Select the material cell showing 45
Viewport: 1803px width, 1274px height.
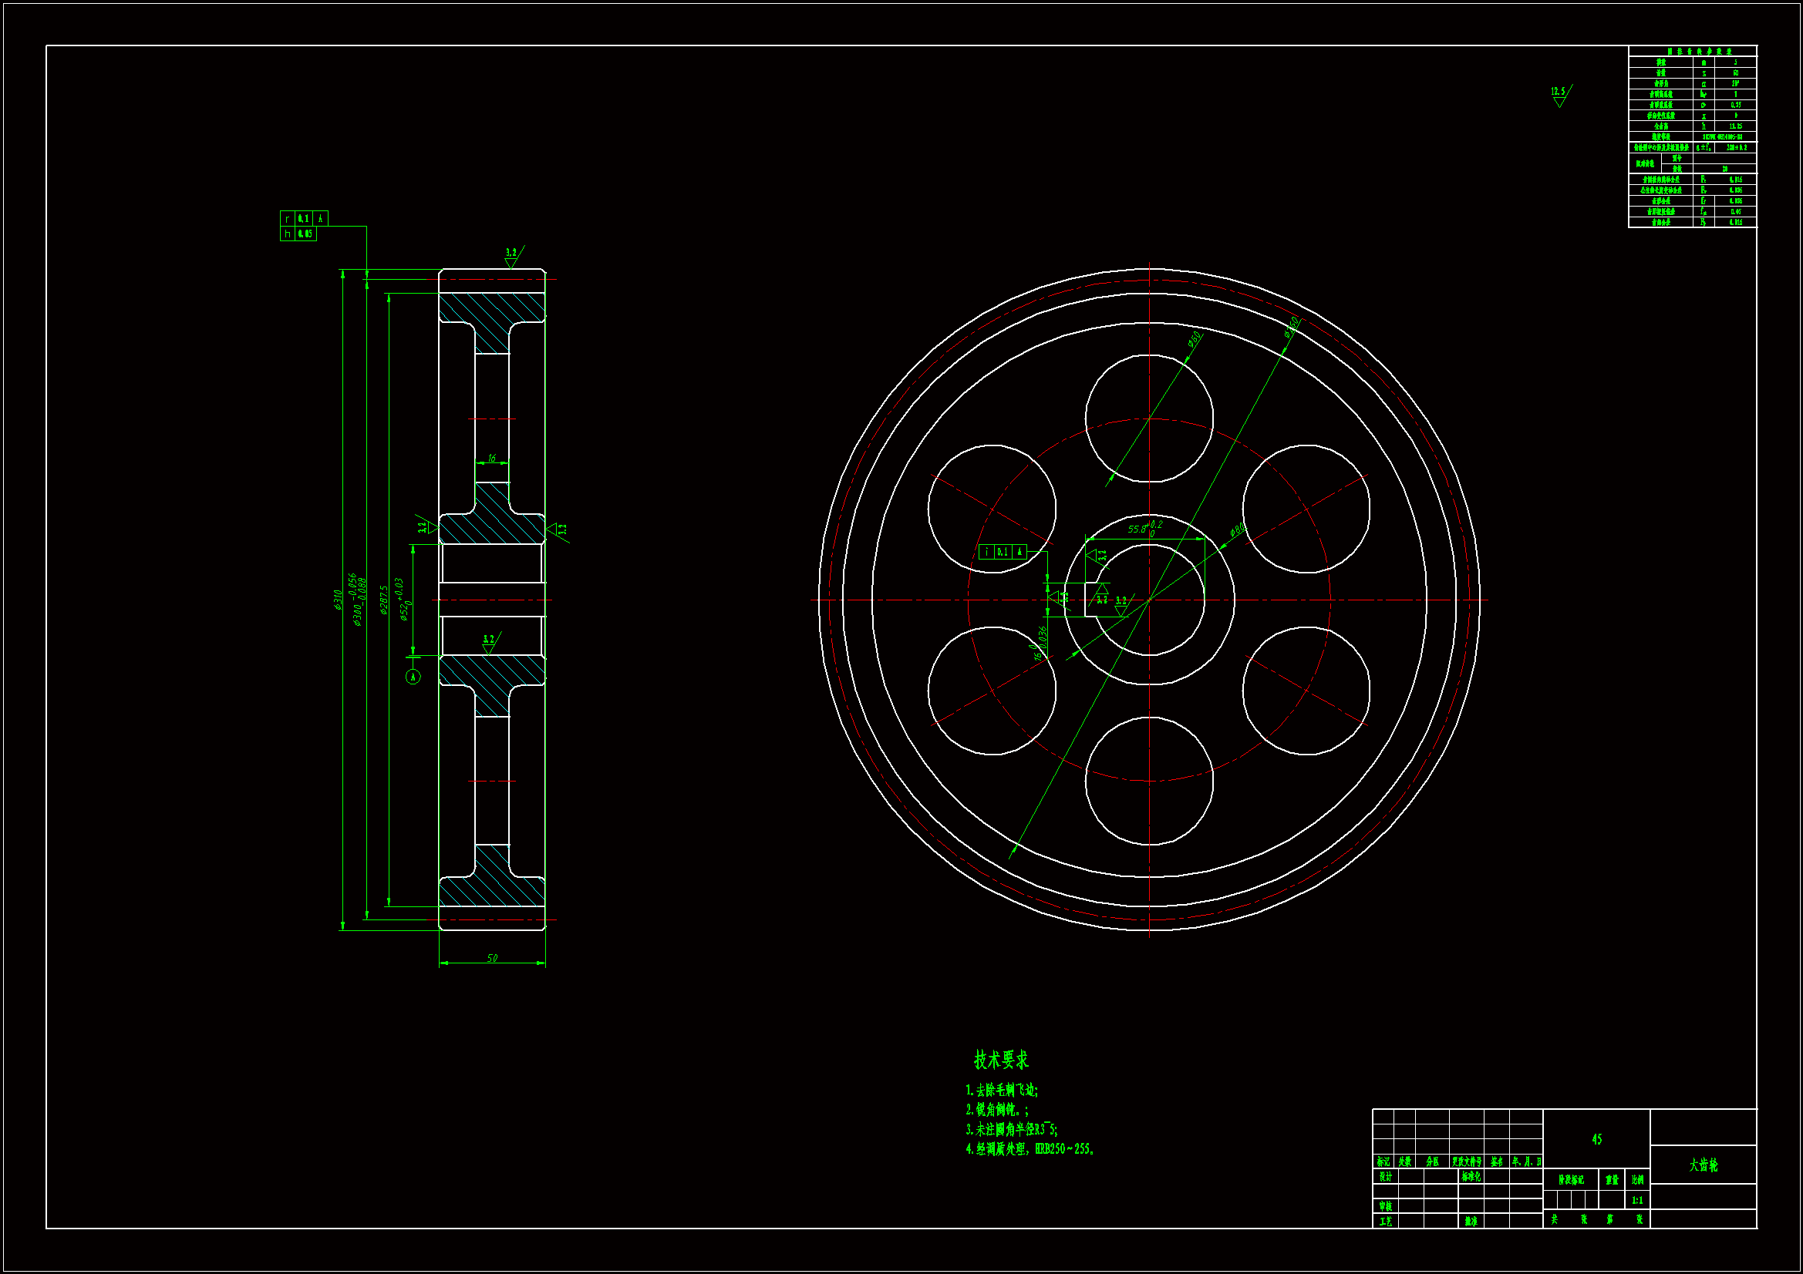(x=1596, y=1139)
